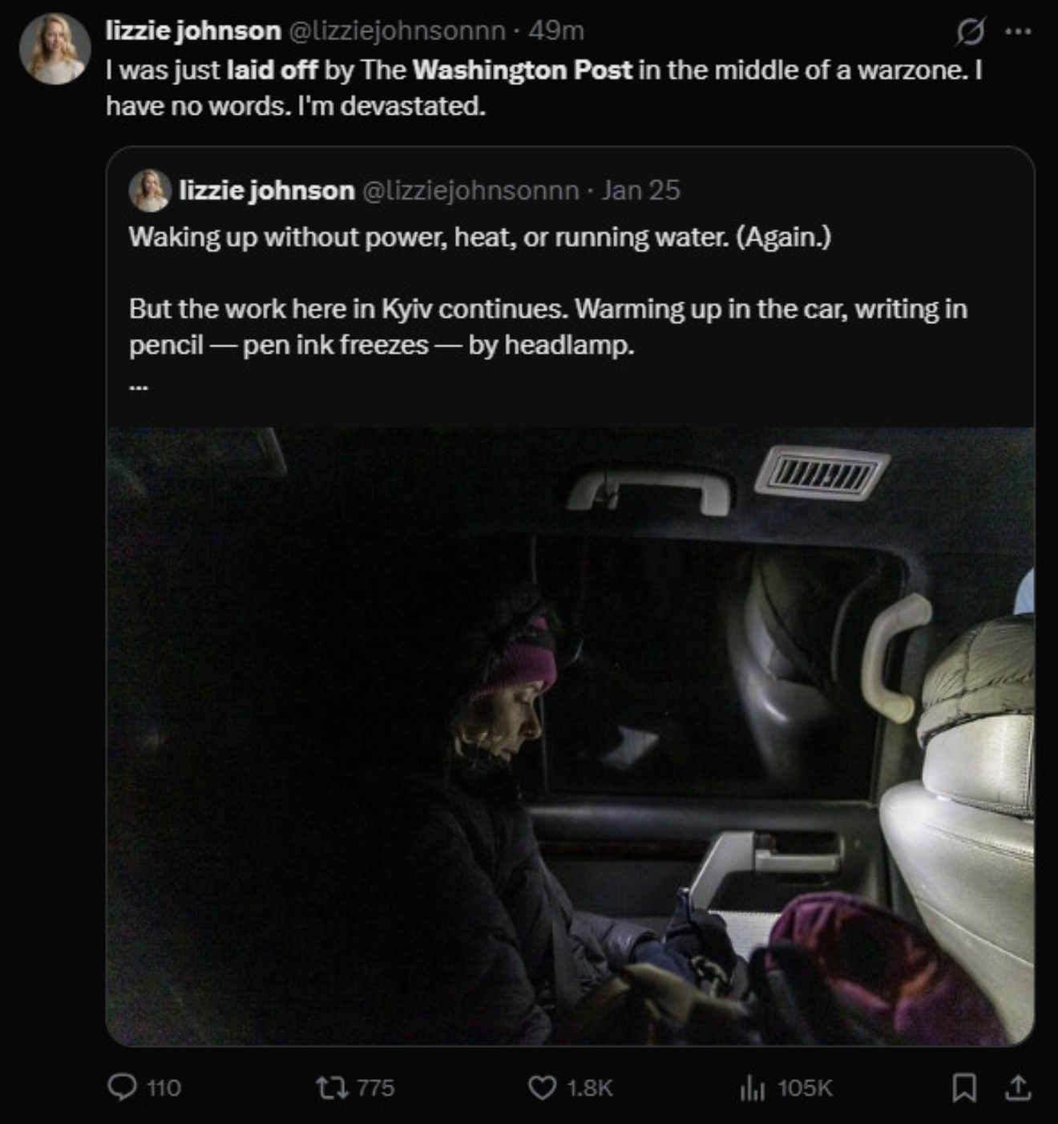This screenshot has height=1124, width=1058.
Task: Expand truncated quoted post text ellipsis
Action: 138,386
